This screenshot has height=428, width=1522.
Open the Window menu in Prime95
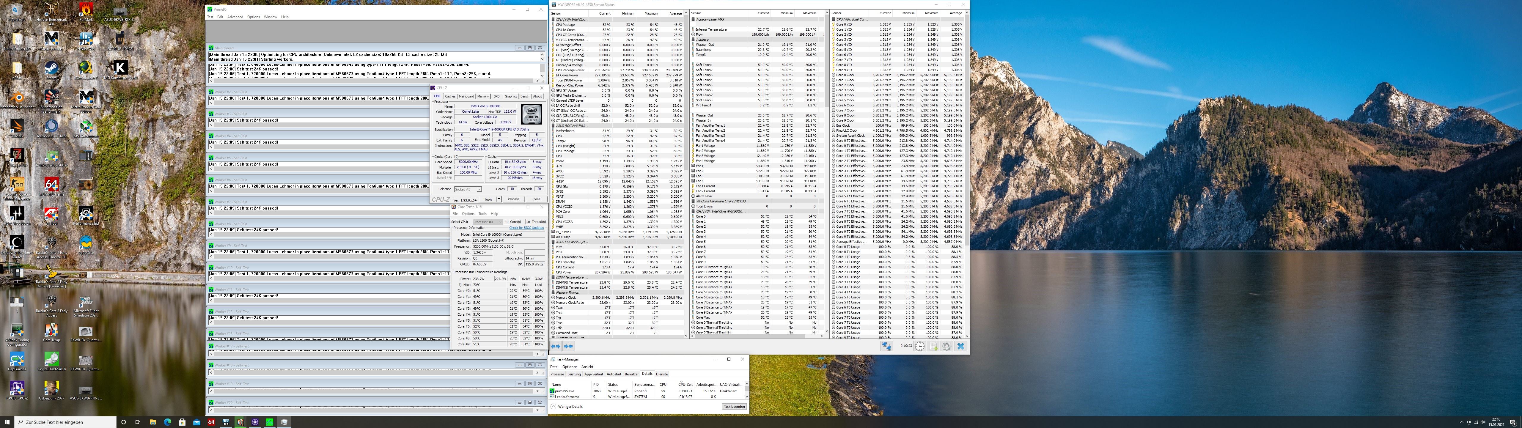(271, 17)
